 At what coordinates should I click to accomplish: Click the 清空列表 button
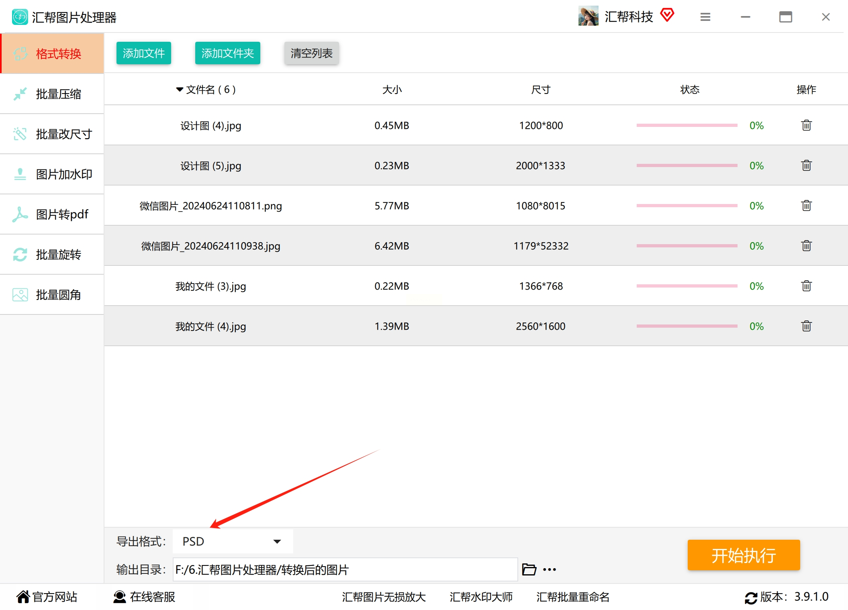coord(311,53)
